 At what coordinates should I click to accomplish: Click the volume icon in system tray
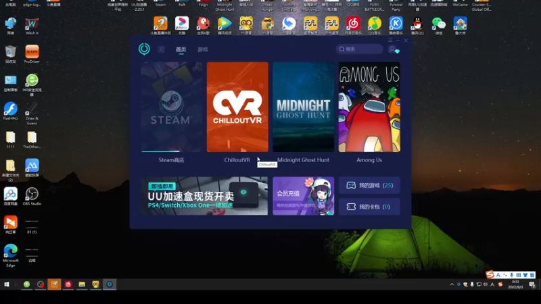[486, 284]
